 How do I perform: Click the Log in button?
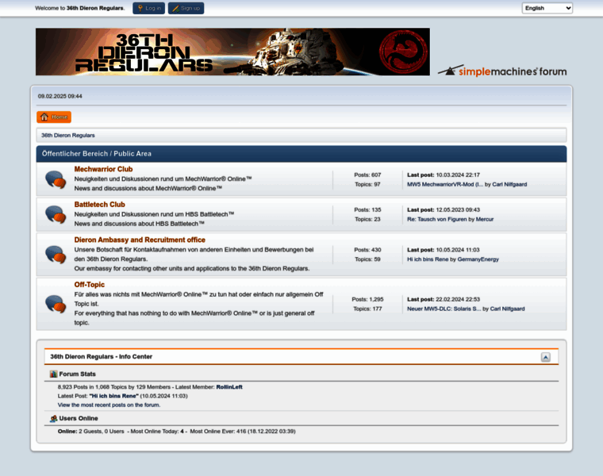tap(149, 8)
